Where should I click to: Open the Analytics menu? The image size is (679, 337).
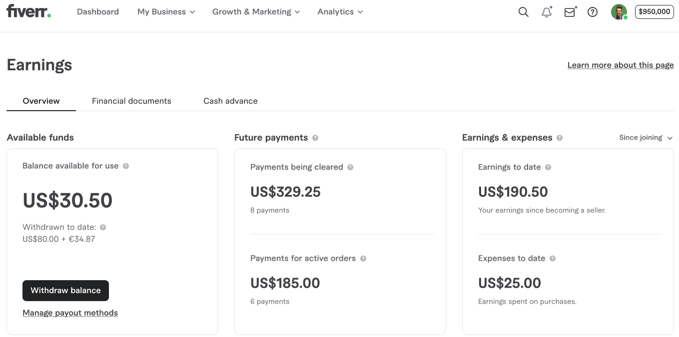coord(339,11)
